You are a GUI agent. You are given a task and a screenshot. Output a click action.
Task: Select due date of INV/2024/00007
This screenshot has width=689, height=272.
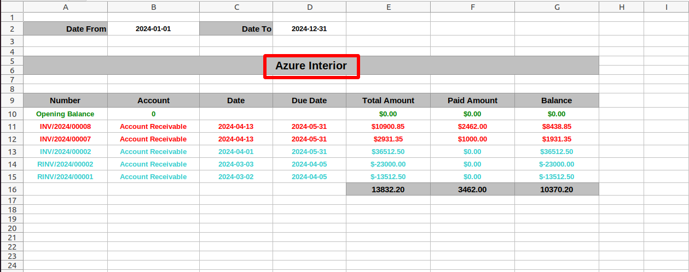pos(309,139)
